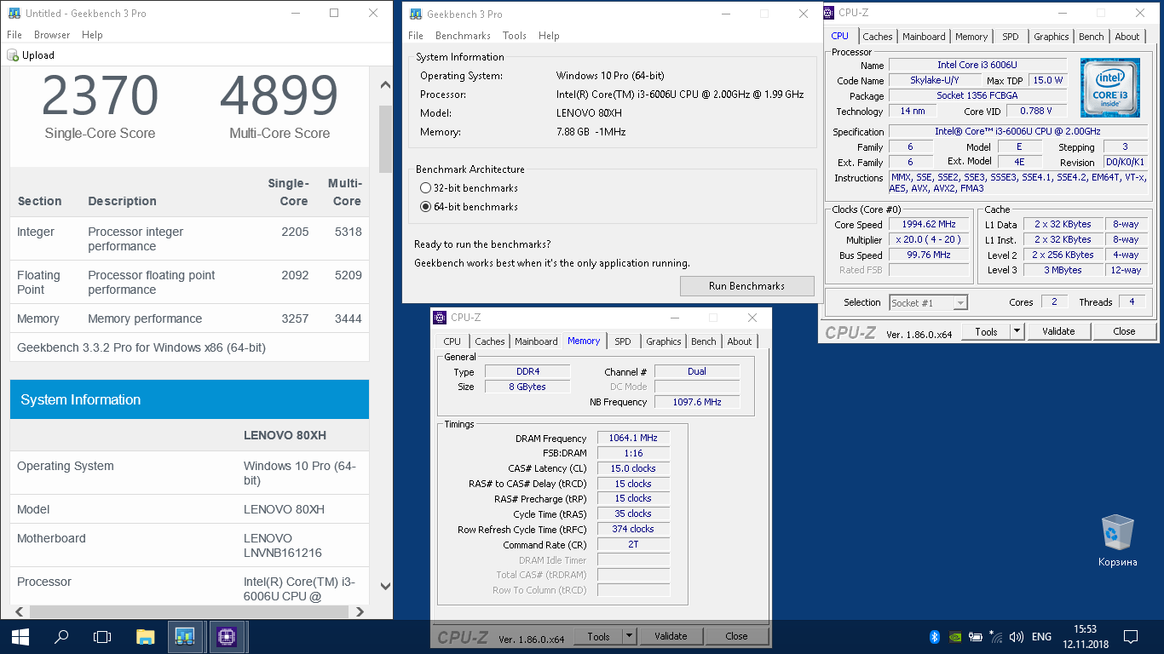Click Validate in CPU-Z CPU window
This screenshot has height=654, width=1164.
pyautogui.click(x=1058, y=331)
